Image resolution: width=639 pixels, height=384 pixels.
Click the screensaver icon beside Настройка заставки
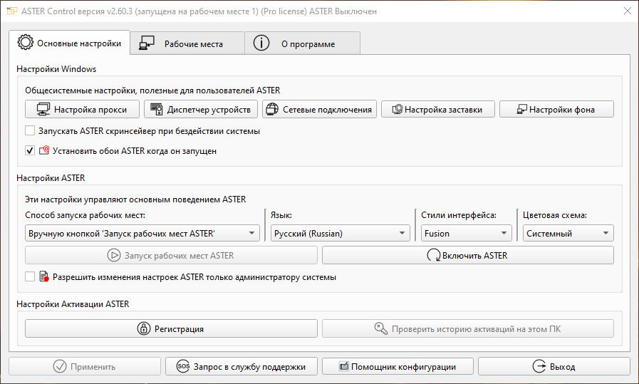point(397,109)
